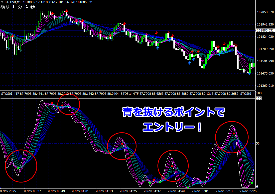Viewport: 275px width, 194px height.
Task: Click the red sell arrow at the highest price peak
Action: tap(66, 11)
